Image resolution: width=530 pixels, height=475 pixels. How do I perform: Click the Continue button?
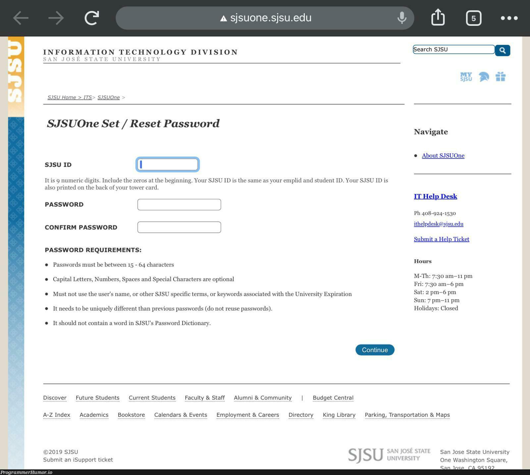(x=375, y=350)
